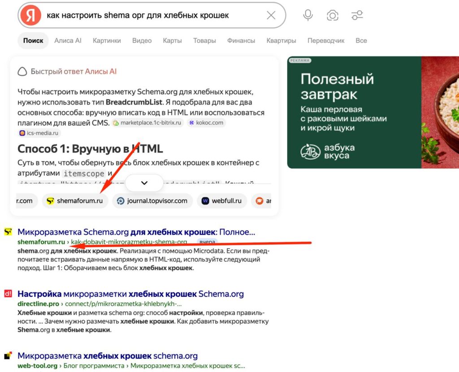Click shemaforum favicon beside first result

point(8,232)
